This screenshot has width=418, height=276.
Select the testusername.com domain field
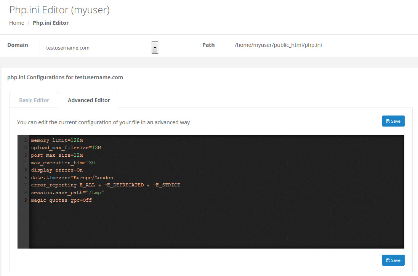(99, 48)
